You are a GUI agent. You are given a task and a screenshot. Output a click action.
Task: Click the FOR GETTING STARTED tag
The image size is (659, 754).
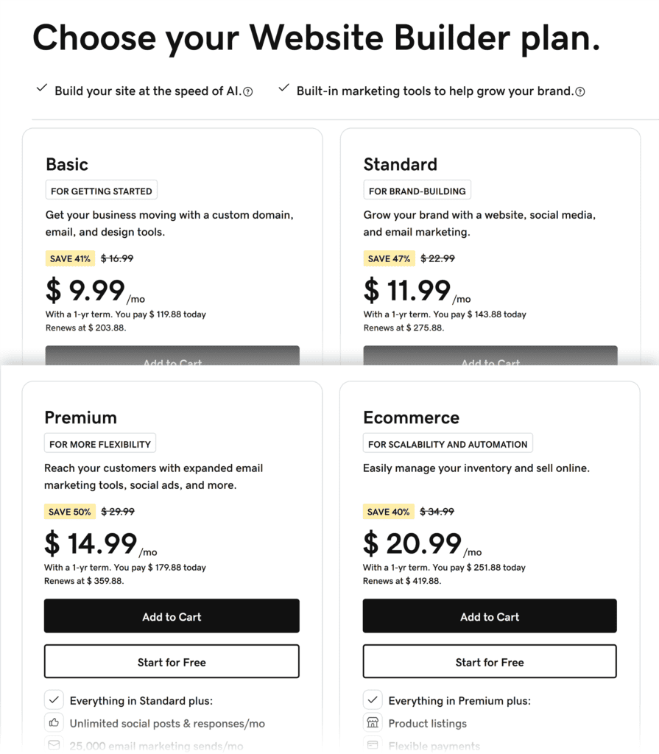coord(102,191)
